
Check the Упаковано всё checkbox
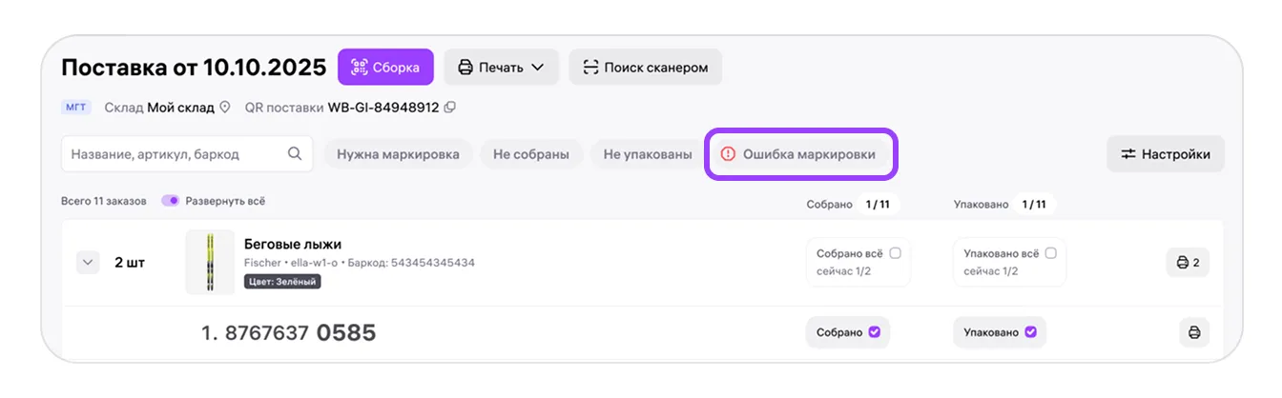[1050, 253]
